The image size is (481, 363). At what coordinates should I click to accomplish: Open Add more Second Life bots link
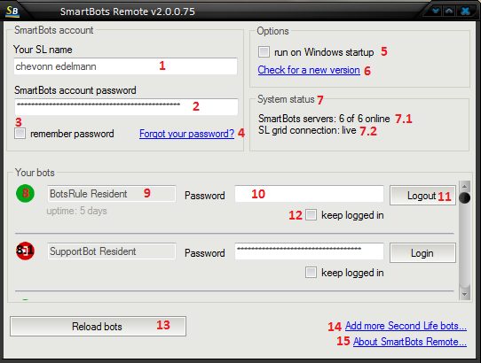pos(406,326)
